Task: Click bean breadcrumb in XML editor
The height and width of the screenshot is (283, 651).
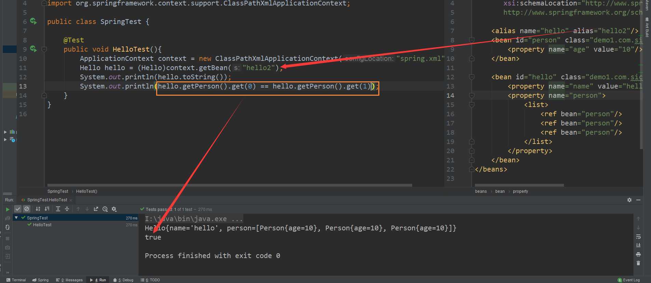Action: (500, 191)
